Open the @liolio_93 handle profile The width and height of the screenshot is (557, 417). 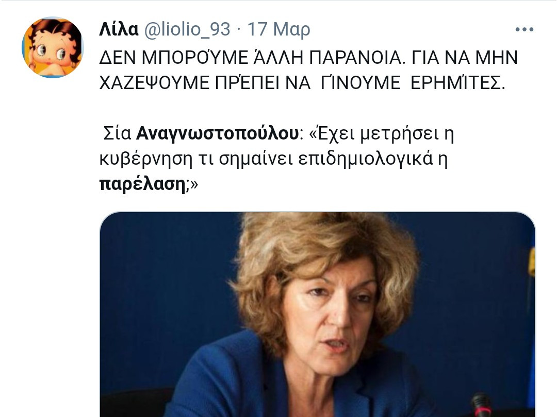point(187,29)
